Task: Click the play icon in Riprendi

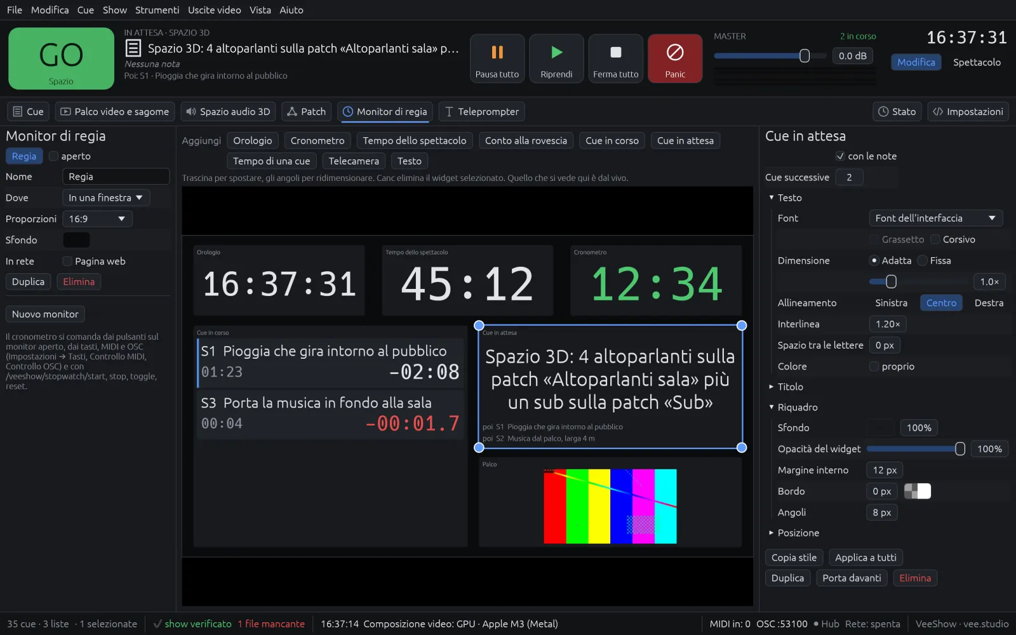Action: click(x=557, y=52)
